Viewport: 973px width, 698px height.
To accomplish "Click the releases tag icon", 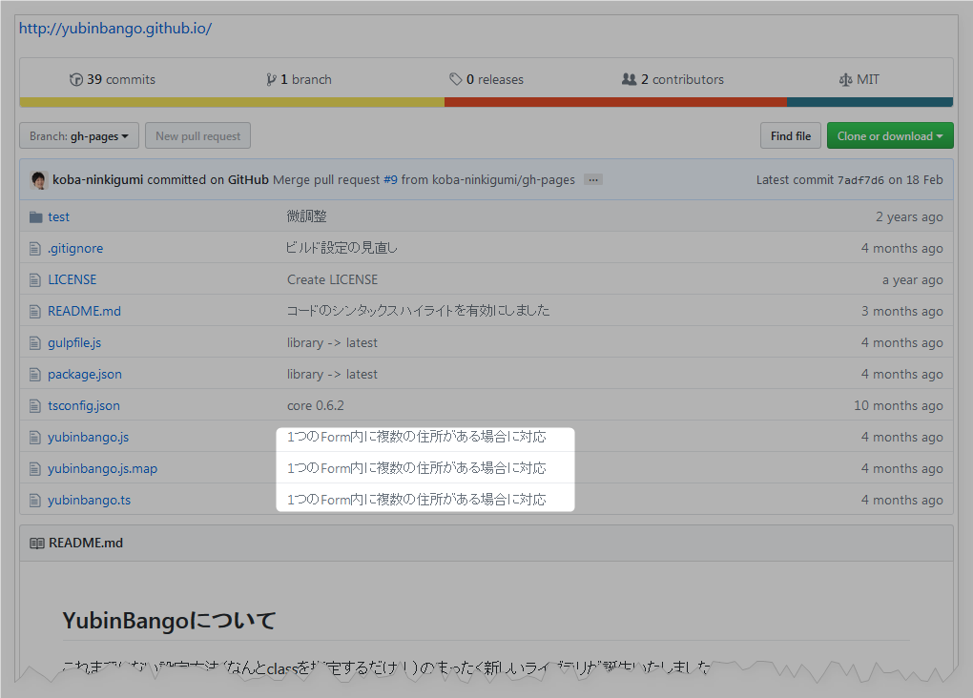I will (456, 79).
